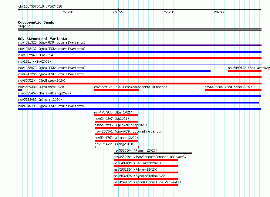Select the black nsv5880304 variant bar
Screen dimensions: 270x197
click(x=153, y=153)
